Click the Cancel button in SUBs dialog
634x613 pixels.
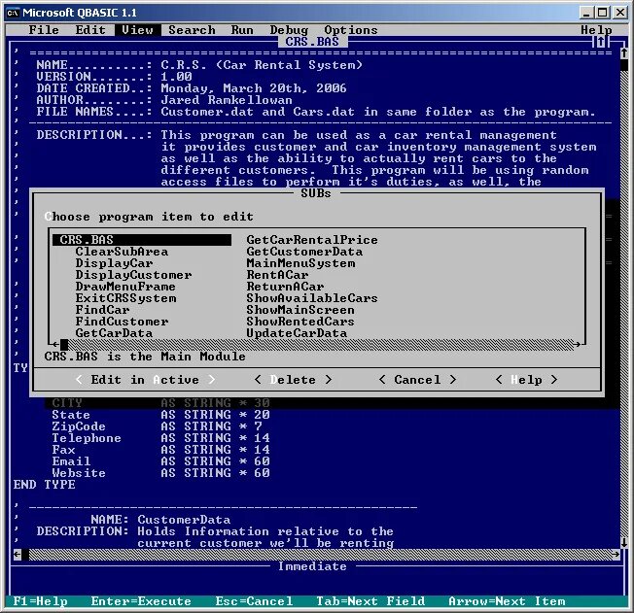pyautogui.click(x=418, y=380)
